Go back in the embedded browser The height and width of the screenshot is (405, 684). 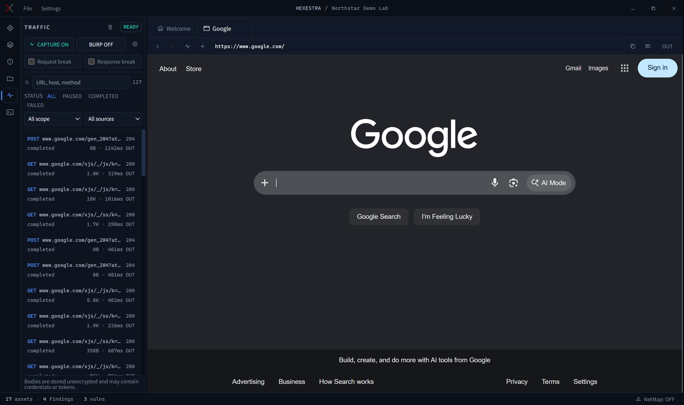click(x=158, y=46)
